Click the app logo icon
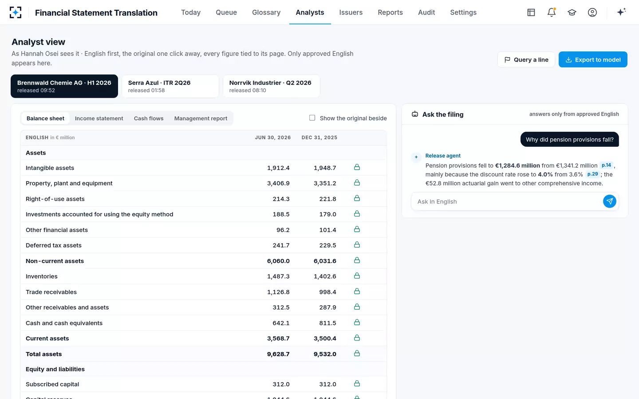Screen dimensions: 639x399 pos(16,12)
